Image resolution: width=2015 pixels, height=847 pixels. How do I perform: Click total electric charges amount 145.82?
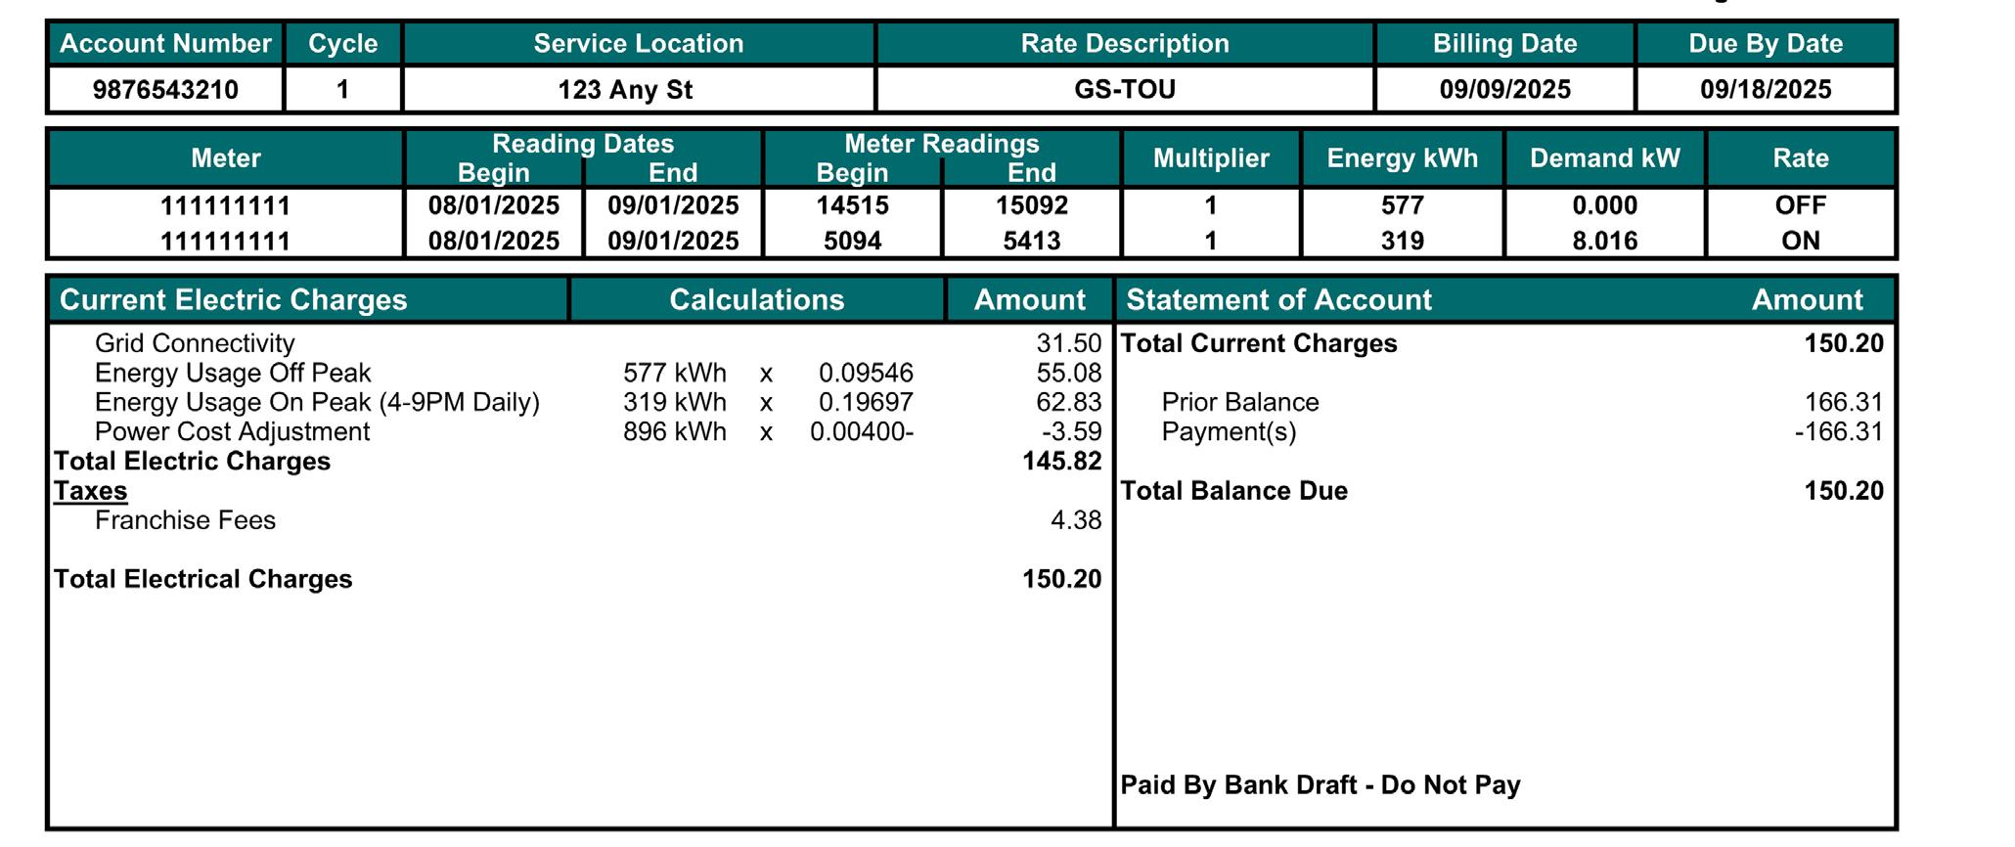point(1062,461)
